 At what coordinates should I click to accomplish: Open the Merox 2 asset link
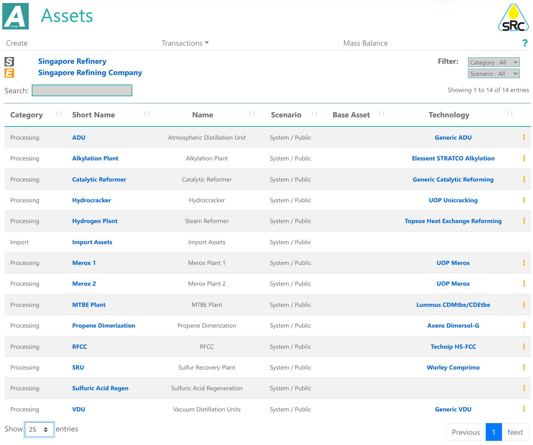click(84, 283)
